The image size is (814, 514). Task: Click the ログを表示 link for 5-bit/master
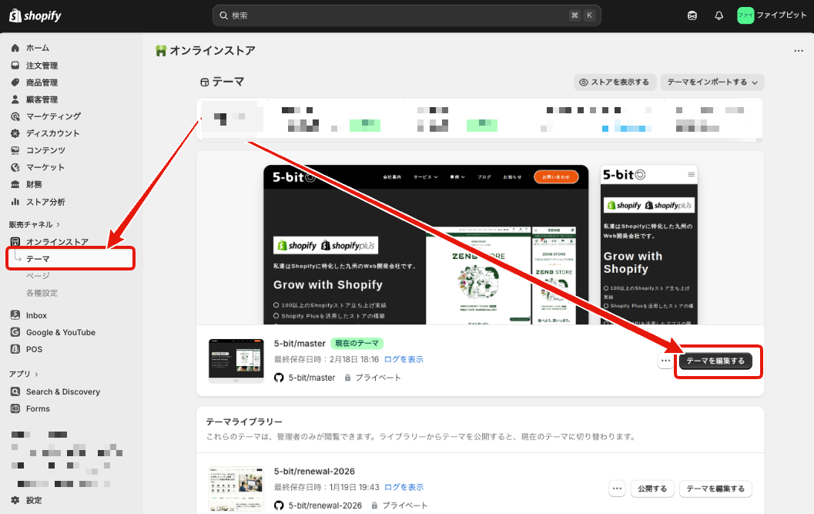(x=404, y=358)
